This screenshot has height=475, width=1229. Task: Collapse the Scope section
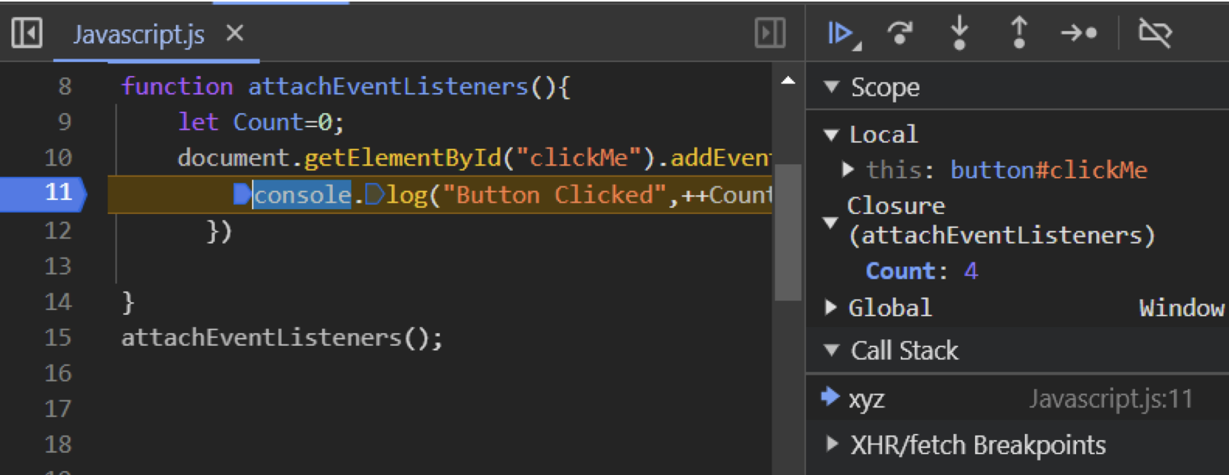(831, 87)
